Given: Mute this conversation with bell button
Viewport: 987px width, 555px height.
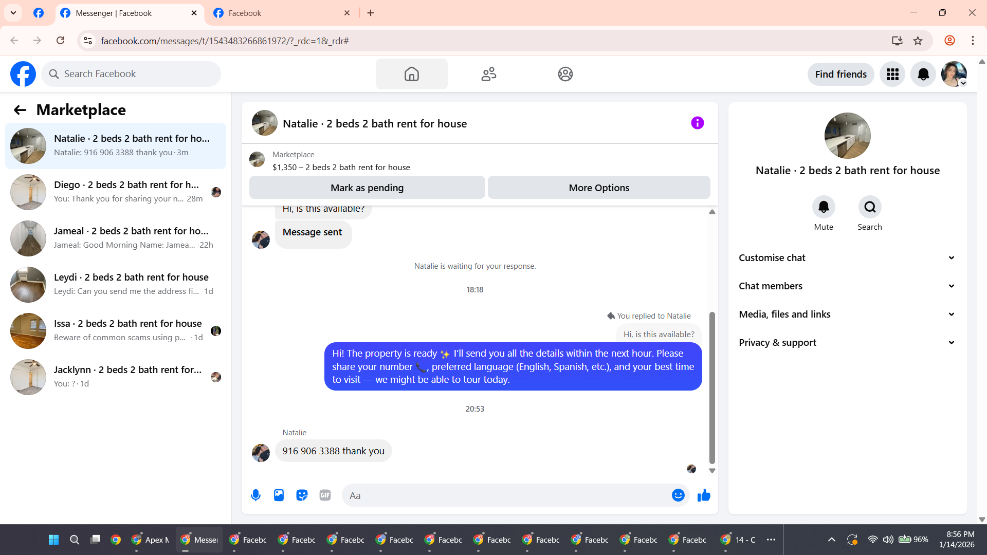Looking at the screenshot, I should pos(824,207).
